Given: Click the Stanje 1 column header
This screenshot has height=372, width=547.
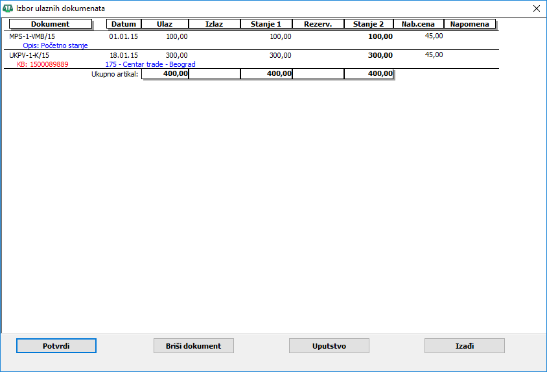Looking at the screenshot, I should tap(266, 24).
